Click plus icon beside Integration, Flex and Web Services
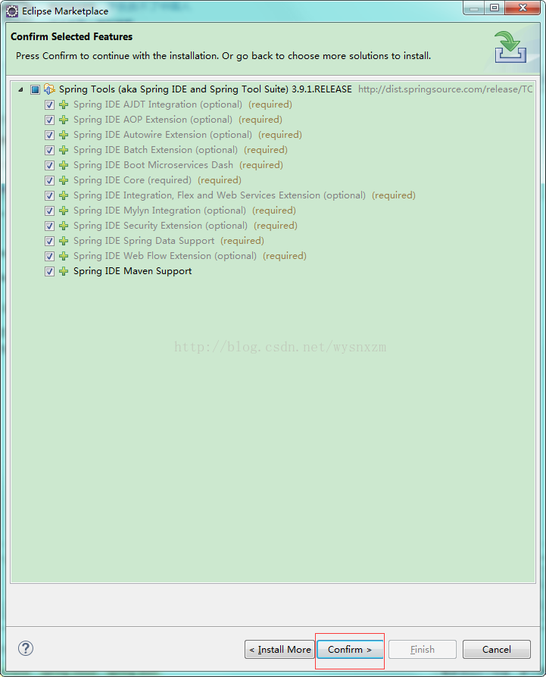The height and width of the screenshot is (677, 546). pyautogui.click(x=64, y=195)
